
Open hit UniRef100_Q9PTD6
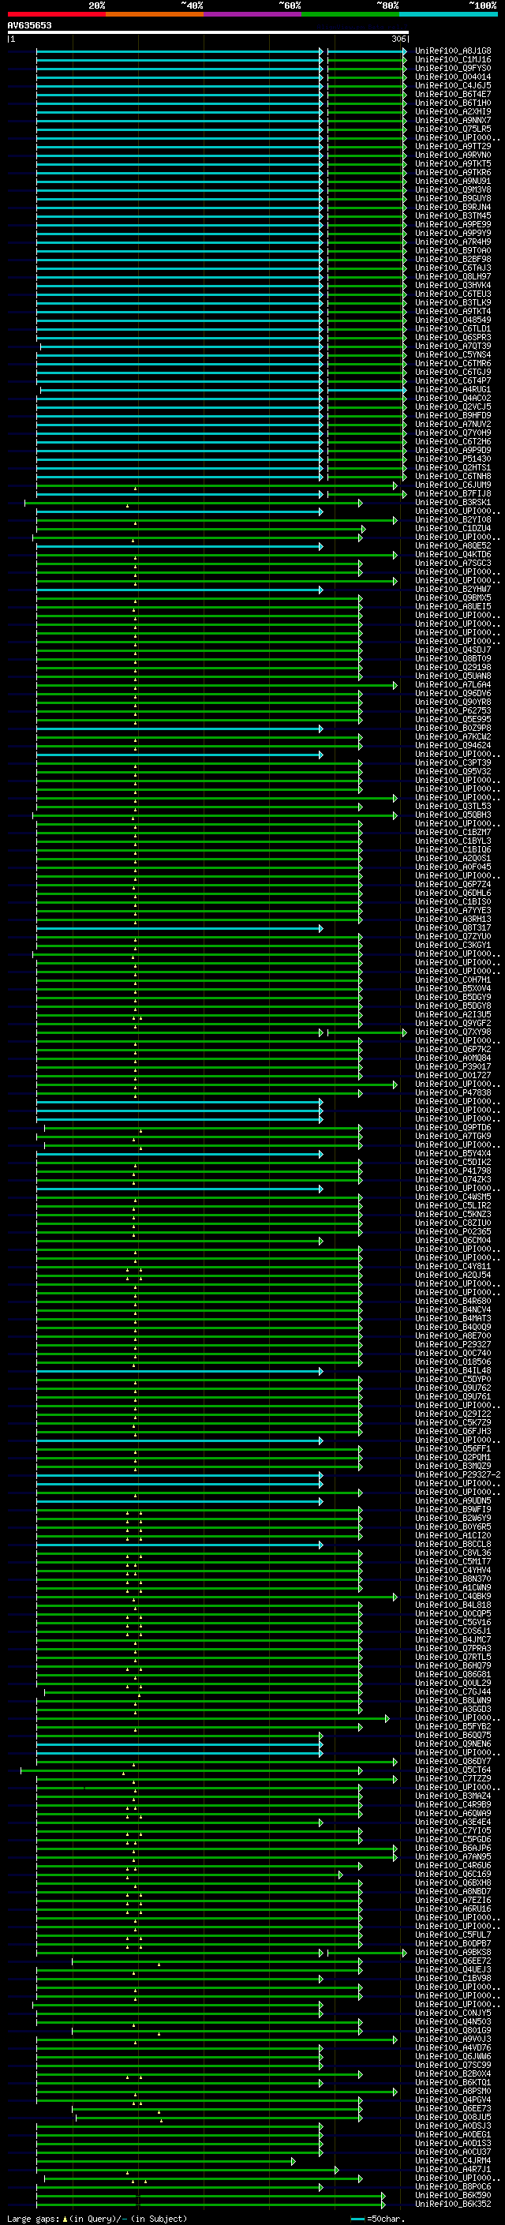click(x=453, y=1127)
